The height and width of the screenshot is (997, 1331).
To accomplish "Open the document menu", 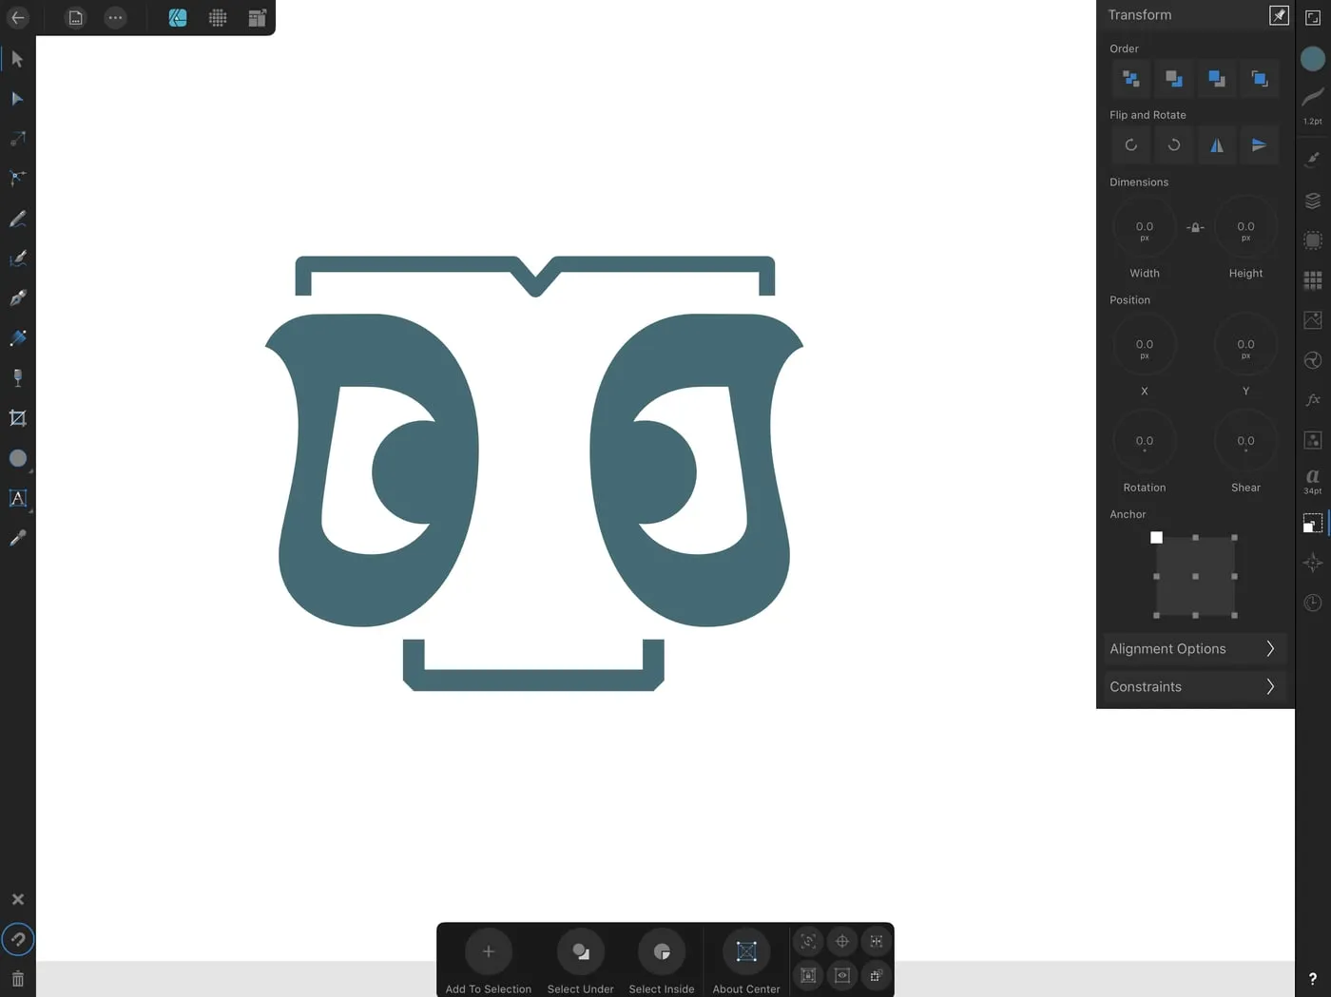I will click(75, 18).
